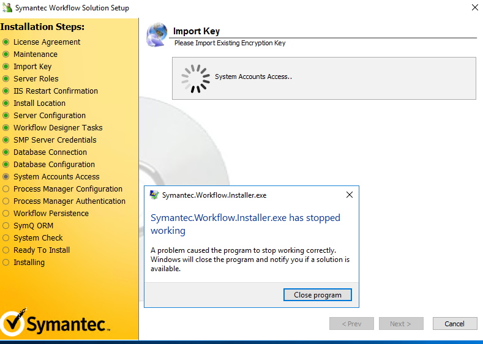Click the disabled Next > button

pos(401,324)
